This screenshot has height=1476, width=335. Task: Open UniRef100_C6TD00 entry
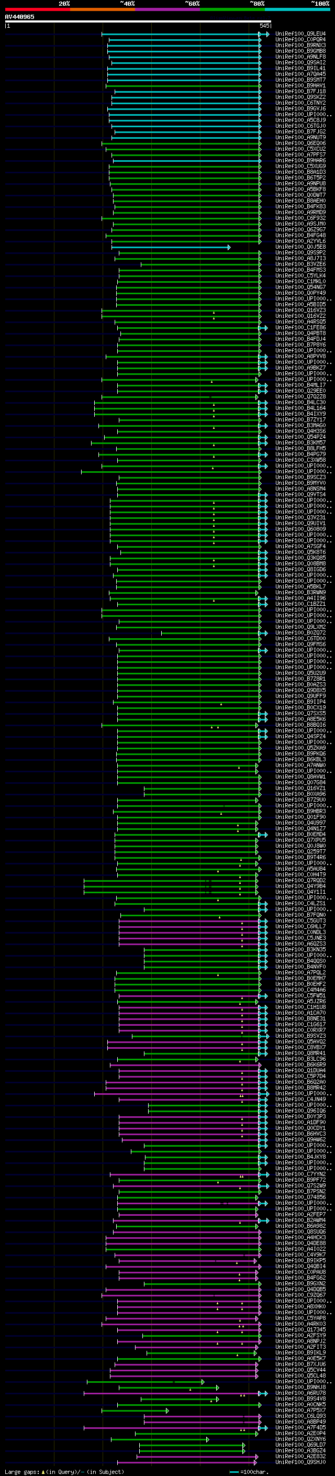[x=300, y=638]
